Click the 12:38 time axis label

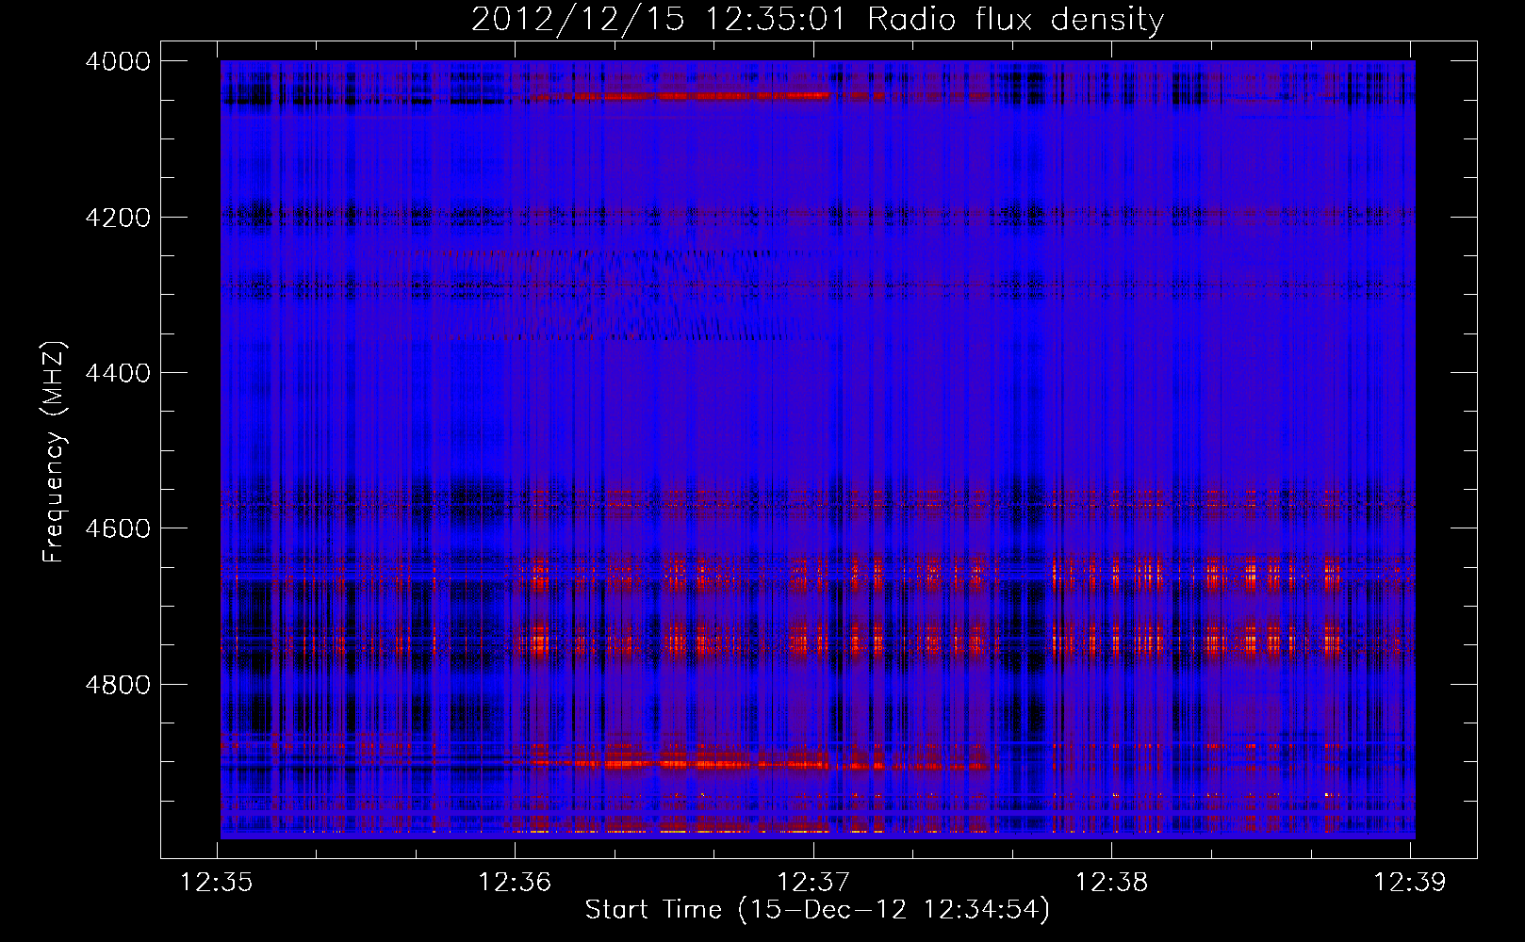[x=1111, y=883]
